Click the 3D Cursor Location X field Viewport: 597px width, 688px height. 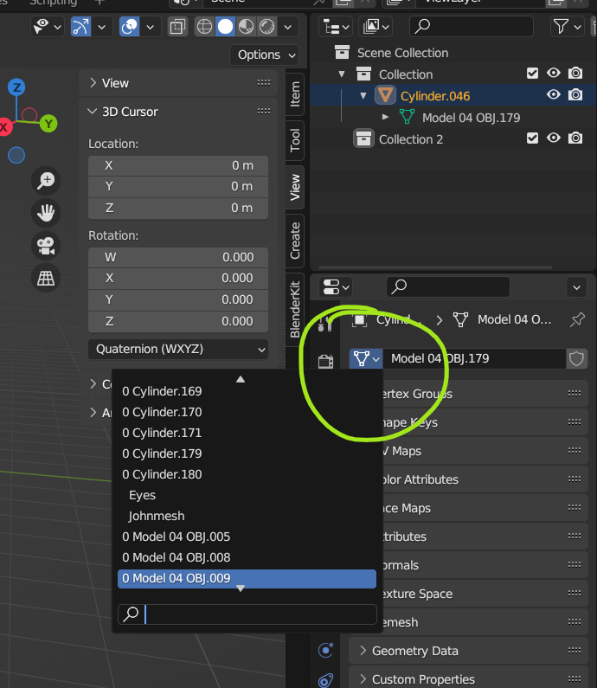178,166
